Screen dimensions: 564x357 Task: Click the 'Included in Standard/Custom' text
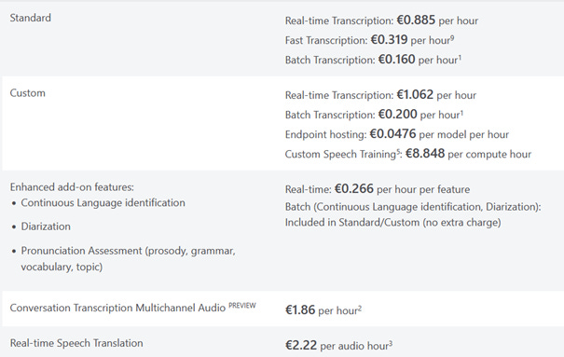click(x=392, y=223)
